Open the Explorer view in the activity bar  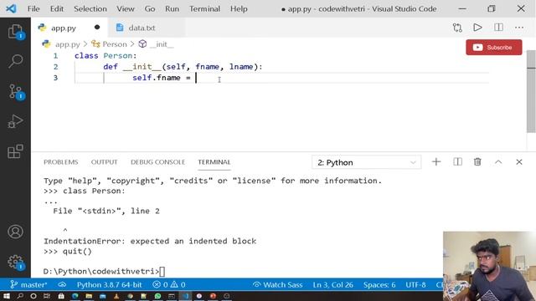pyautogui.click(x=15, y=32)
